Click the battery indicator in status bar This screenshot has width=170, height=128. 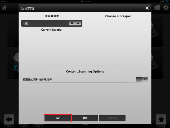point(167,1)
